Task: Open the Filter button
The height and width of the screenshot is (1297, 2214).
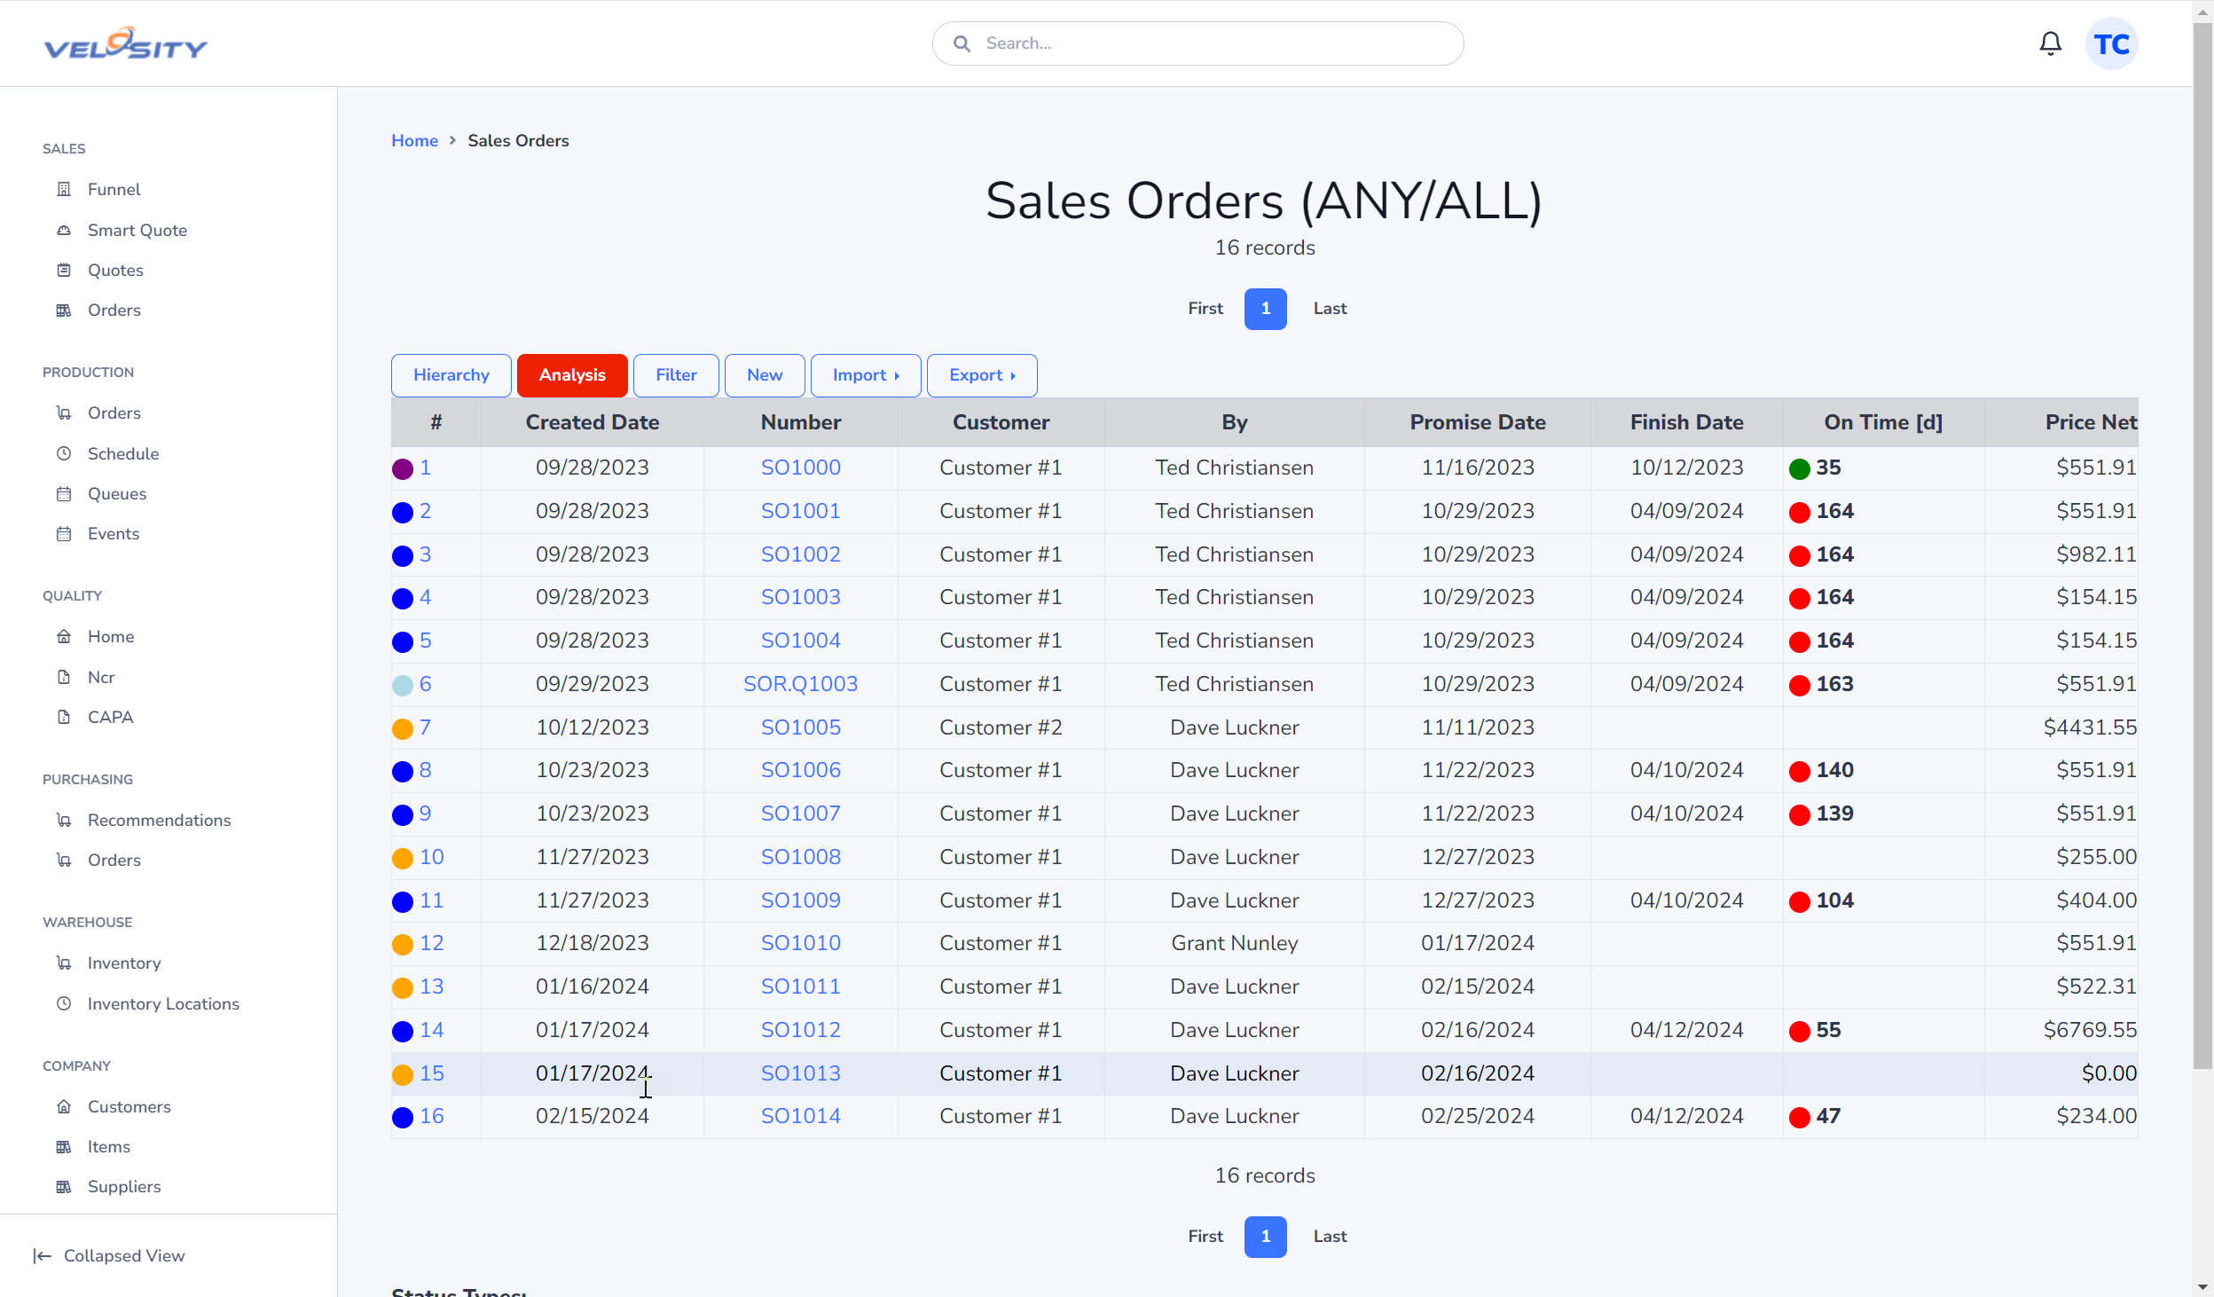Action: [676, 375]
